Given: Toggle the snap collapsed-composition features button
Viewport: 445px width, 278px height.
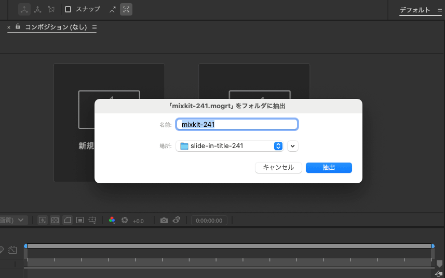Looking at the screenshot, I should [x=126, y=9].
